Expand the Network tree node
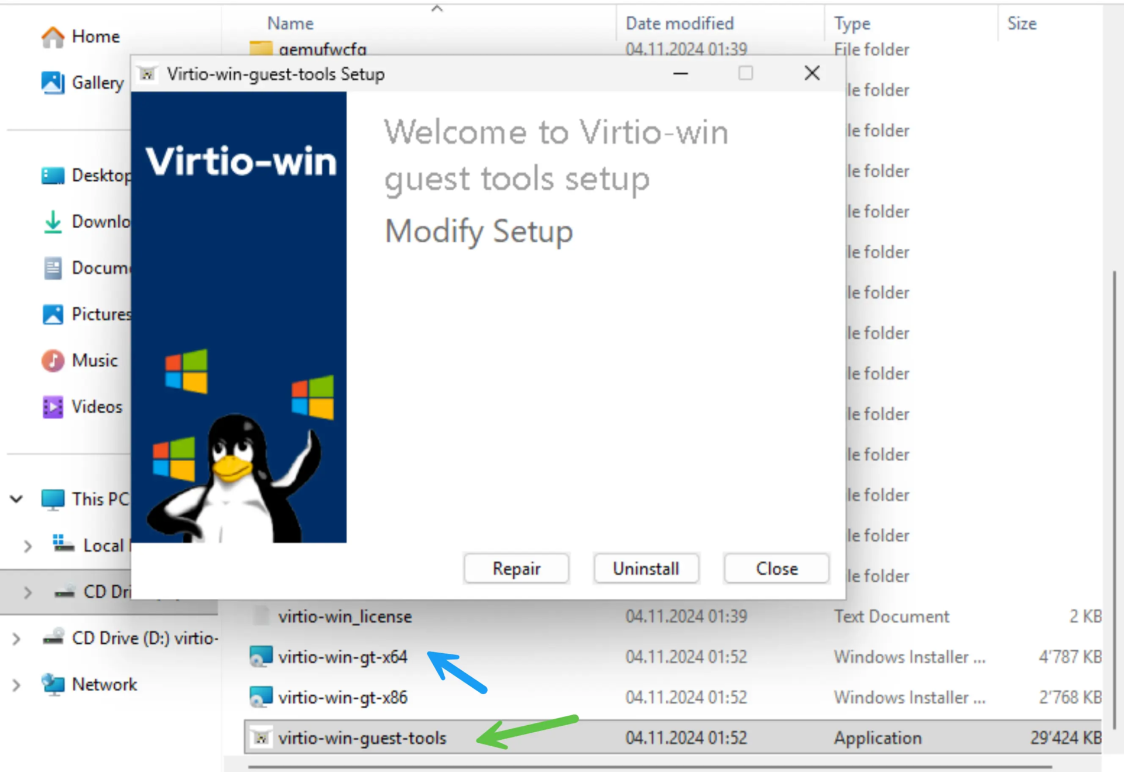Viewport: 1124px width, 772px height. tap(16, 685)
